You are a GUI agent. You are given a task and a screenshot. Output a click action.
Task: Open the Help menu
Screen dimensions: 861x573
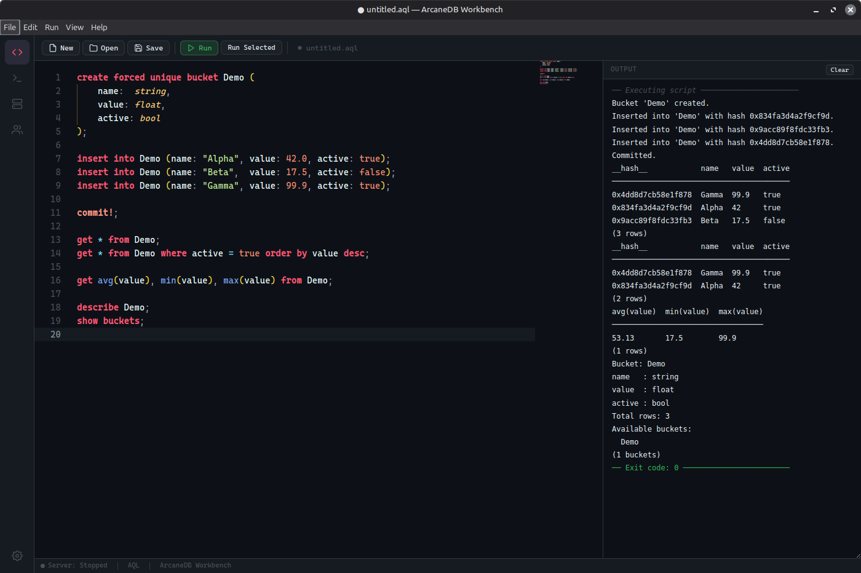99,27
